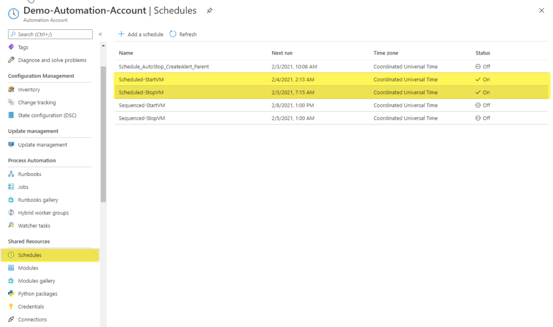Viewport: 553px width, 327px height.
Task: Select the Modules icon under Shared Resources
Action: pos(12,268)
